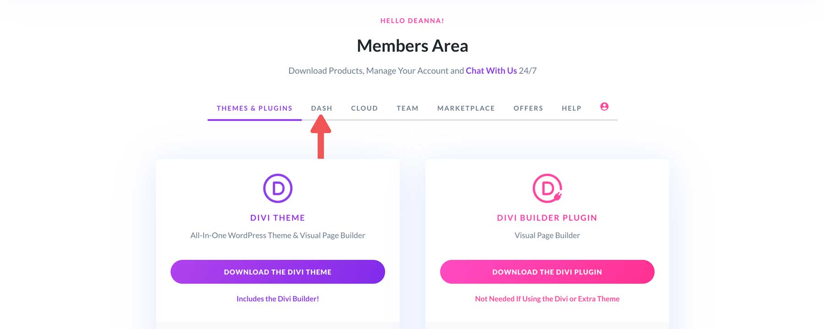Open the Dash tab
Image resolution: width=825 pixels, height=329 pixels.
pyautogui.click(x=321, y=108)
